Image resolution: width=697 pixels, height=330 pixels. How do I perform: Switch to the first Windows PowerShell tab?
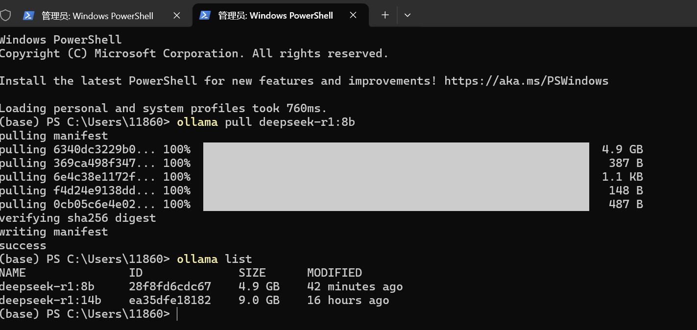97,16
